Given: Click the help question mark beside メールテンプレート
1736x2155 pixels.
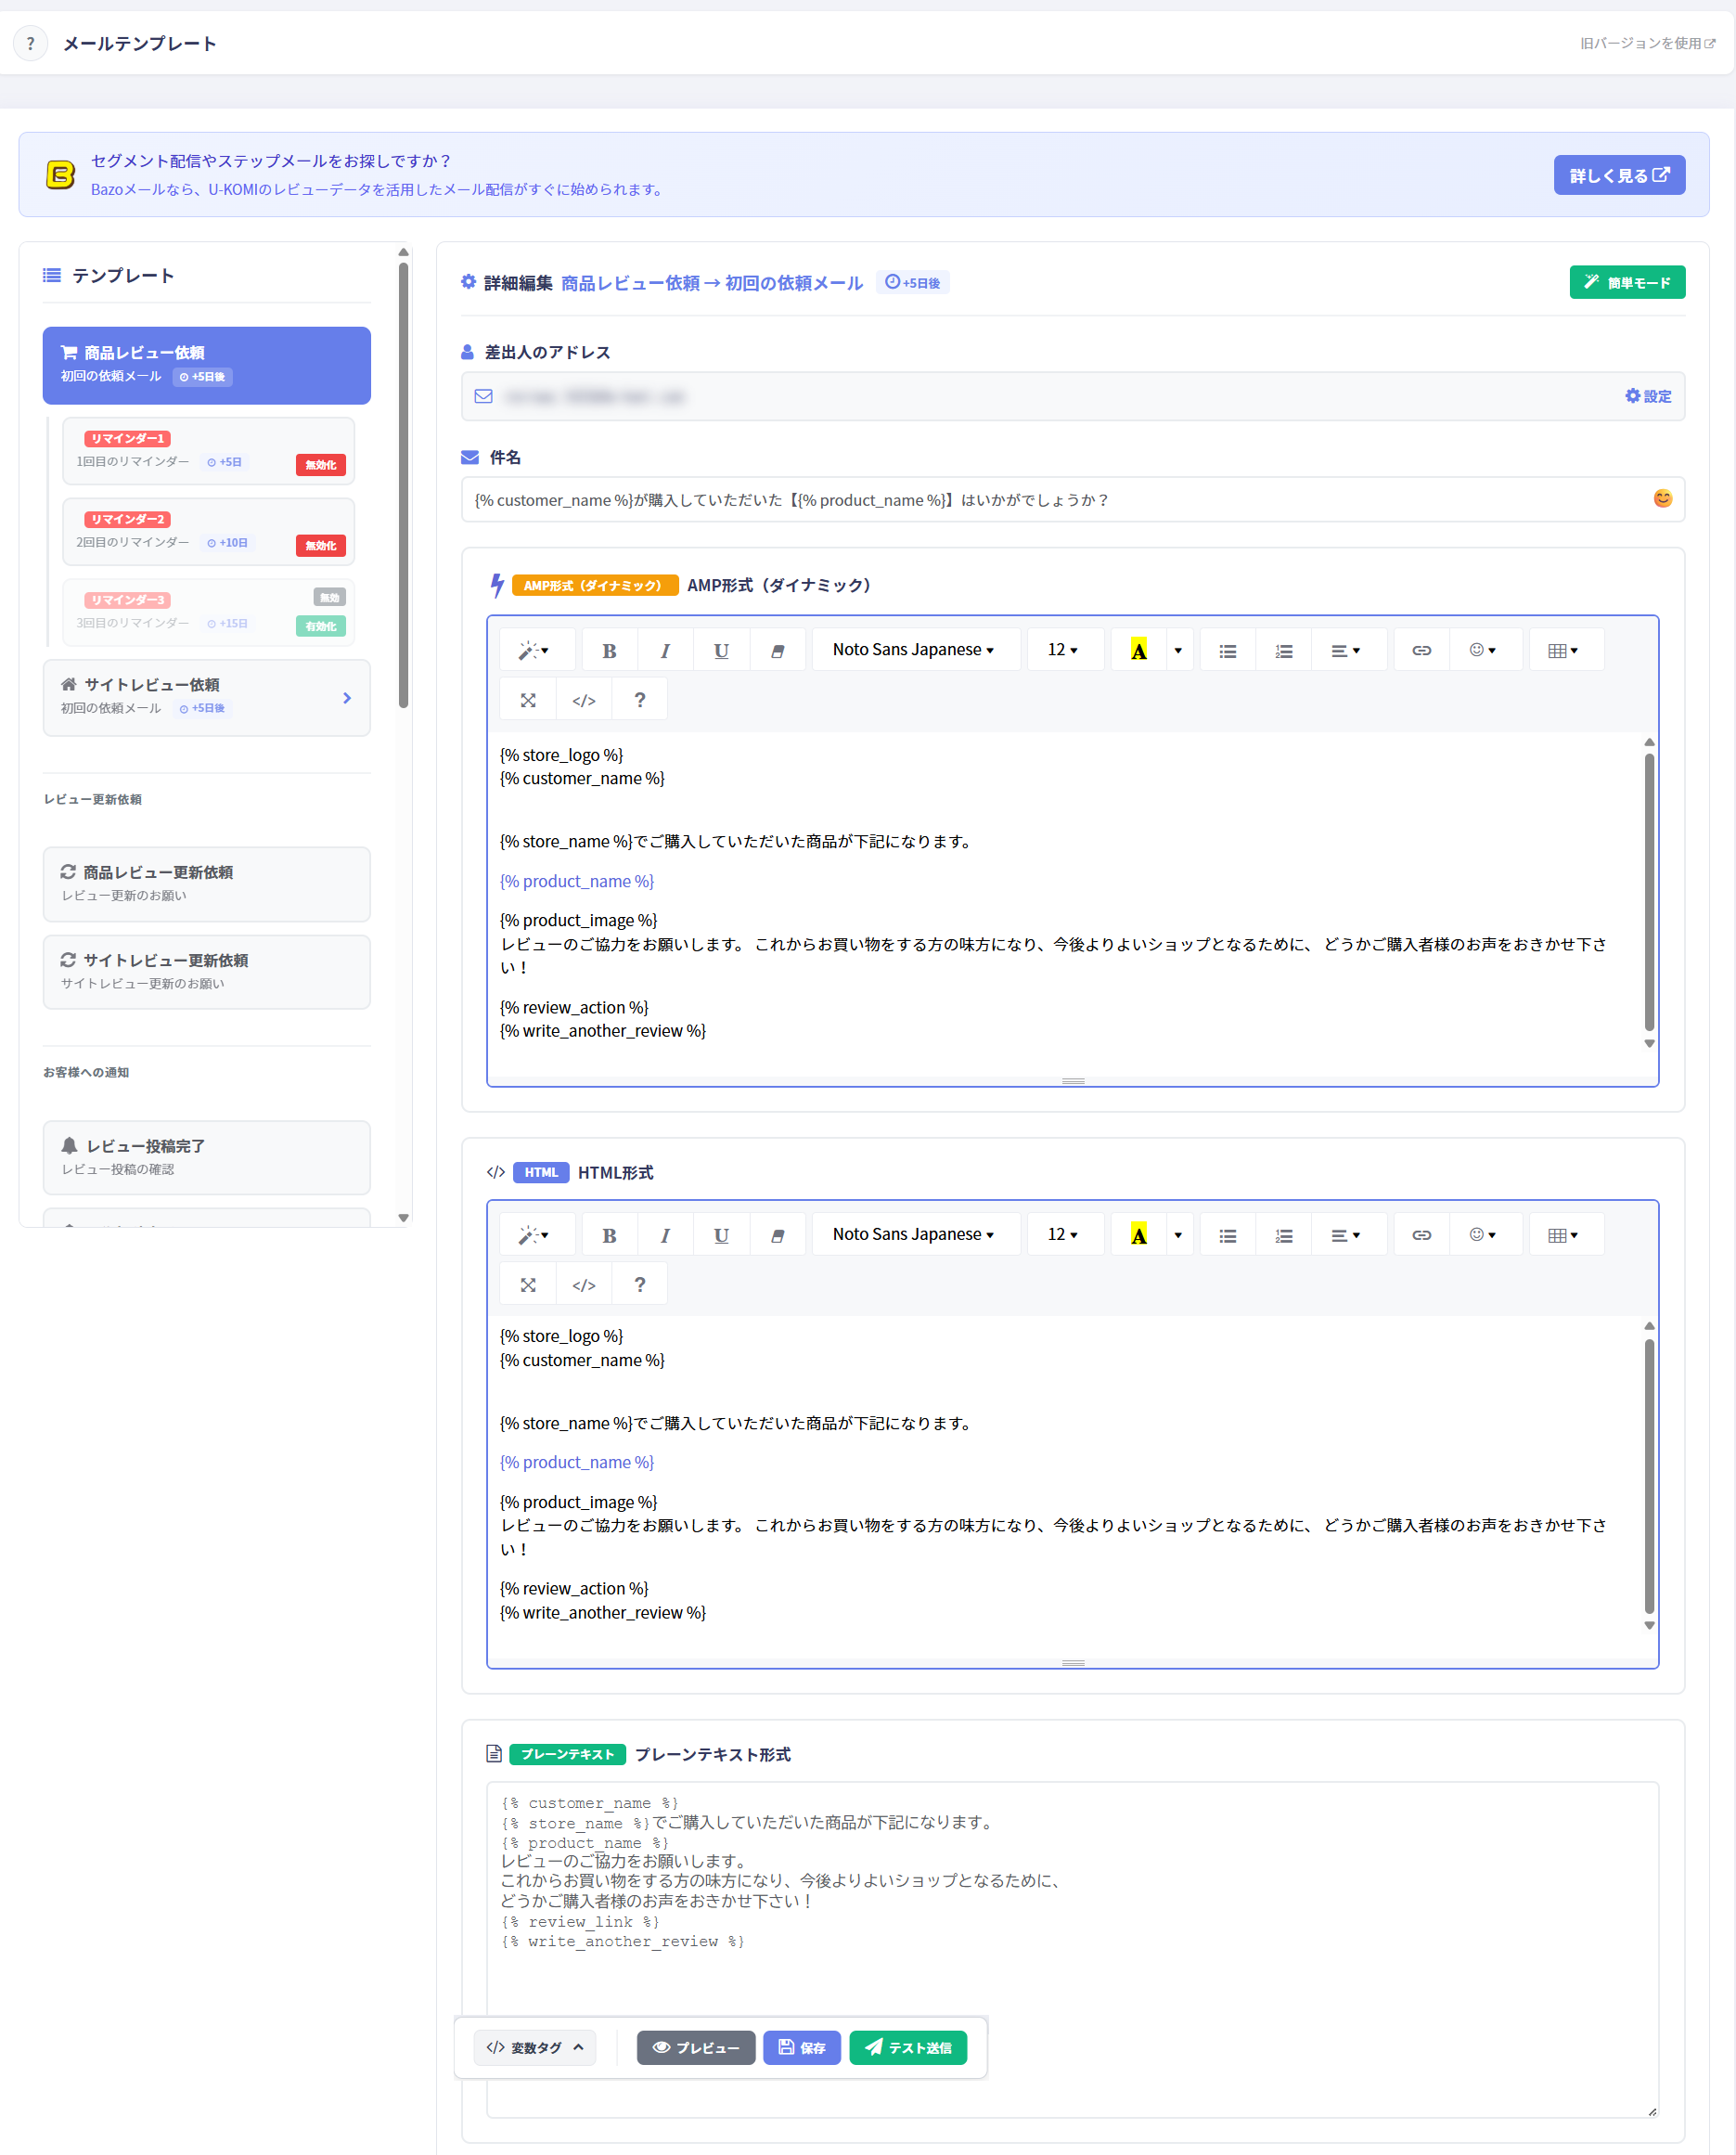Looking at the screenshot, I should pyautogui.click(x=30, y=43).
